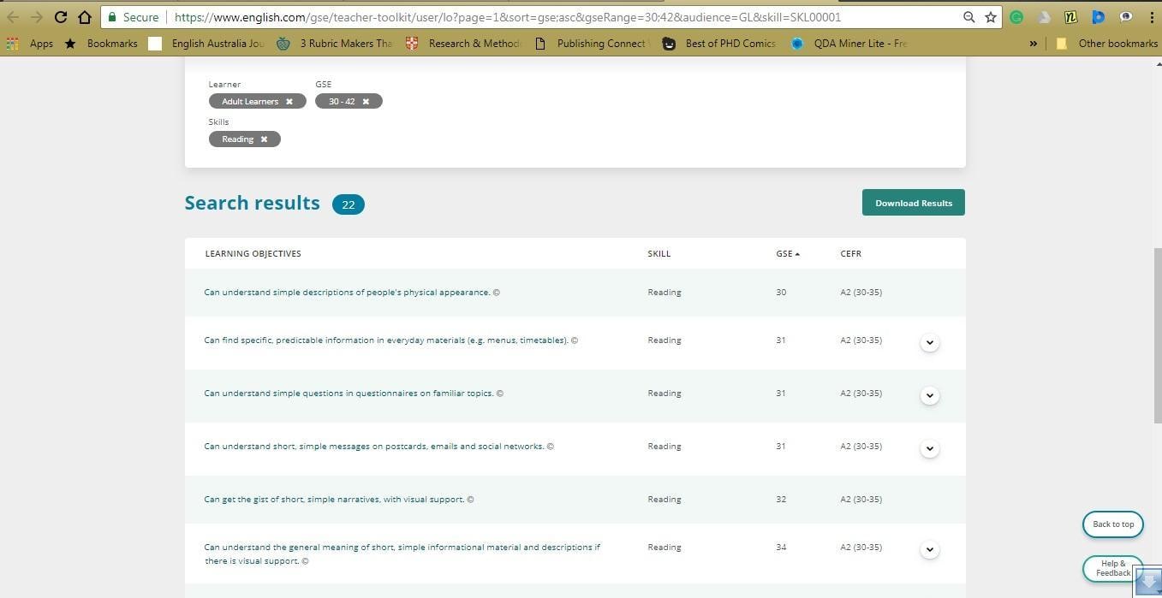Viewport: 1162px width, 598px height.
Task: Remove the Adult Learners filter tag
Action: tap(289, 102)
